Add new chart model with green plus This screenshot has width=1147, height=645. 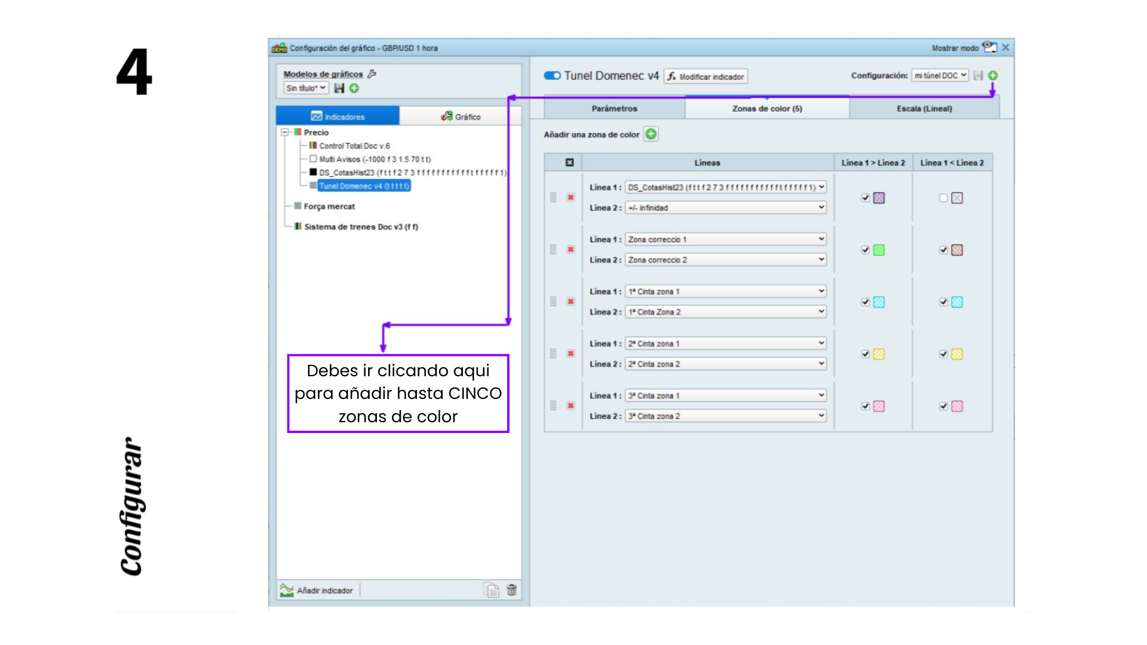tap(354, 88)
